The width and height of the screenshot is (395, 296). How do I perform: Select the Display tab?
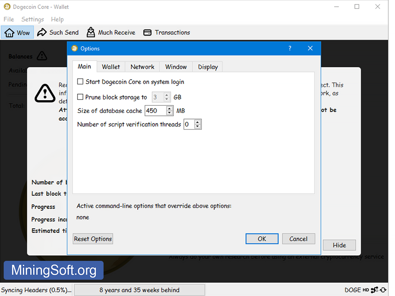pos(208,67)
